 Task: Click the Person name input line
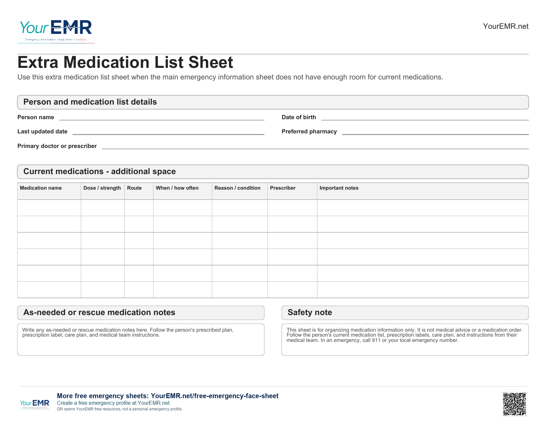point(162,117)
